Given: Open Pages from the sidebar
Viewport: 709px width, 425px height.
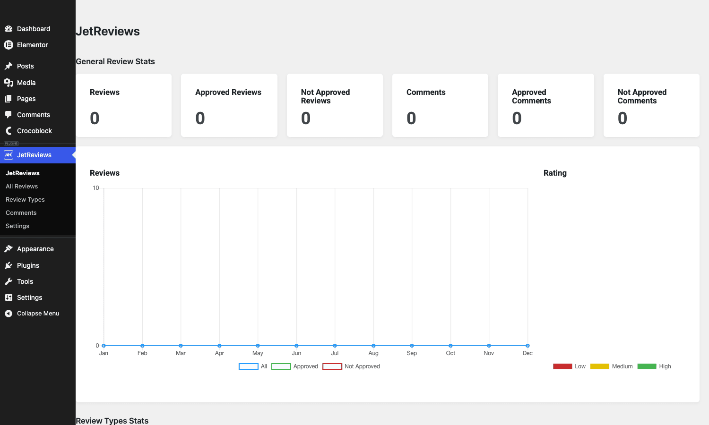Looking at the screenshot, I should tap(38, 99).
